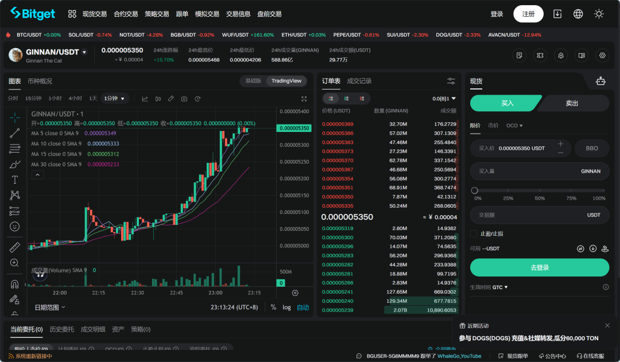Show info for time in force

pos(606,287)
